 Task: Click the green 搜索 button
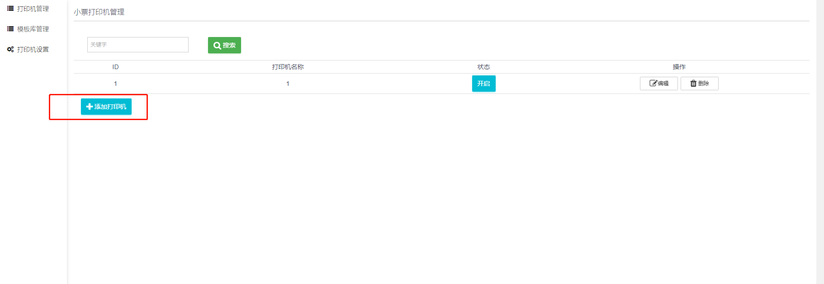coord(224,45)
